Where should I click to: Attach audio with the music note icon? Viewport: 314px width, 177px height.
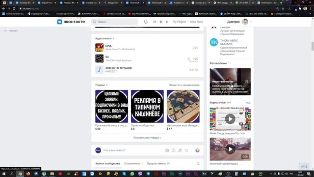click(x=180, y=150)
